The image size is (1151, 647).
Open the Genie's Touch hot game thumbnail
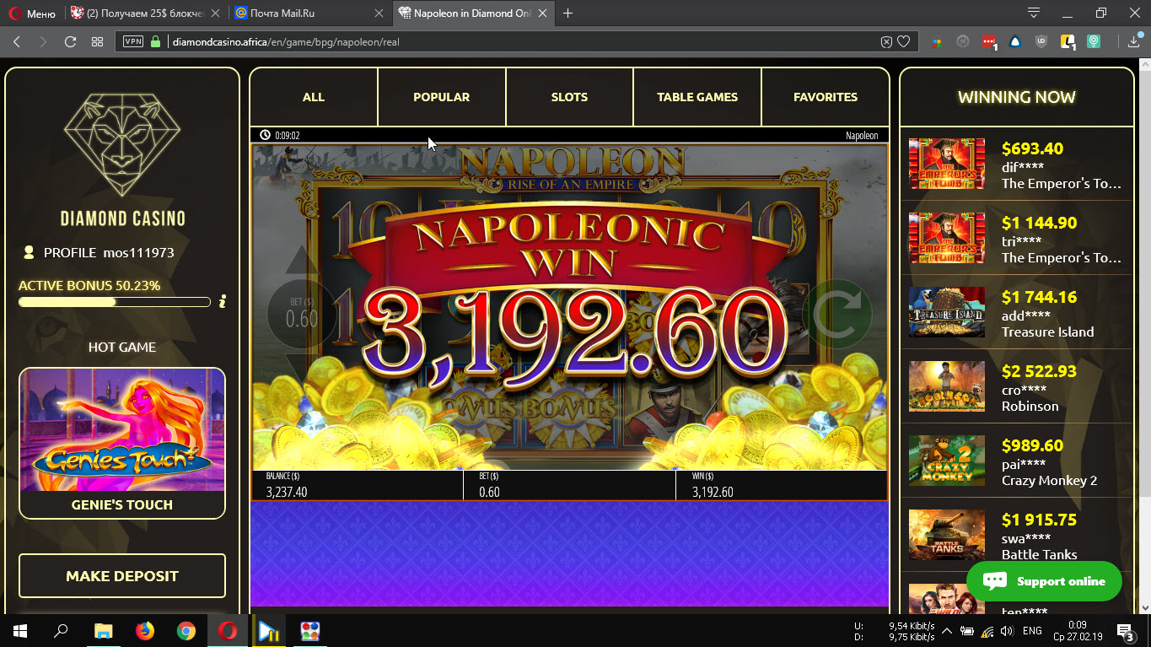tap(122, 429)
